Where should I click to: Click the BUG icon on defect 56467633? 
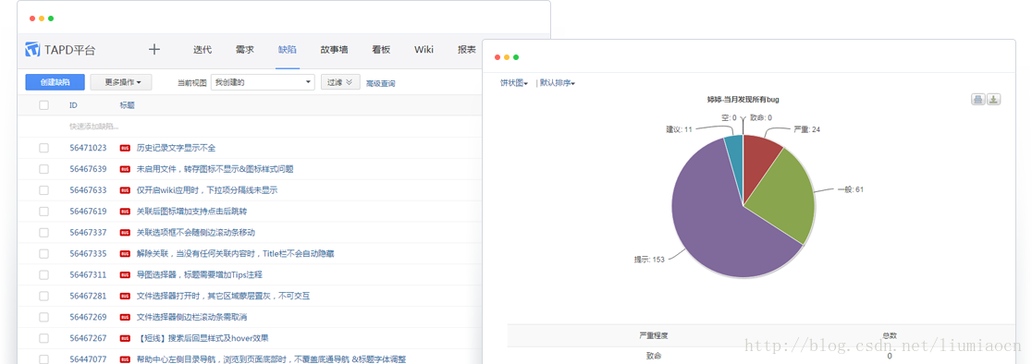point(125,190)
